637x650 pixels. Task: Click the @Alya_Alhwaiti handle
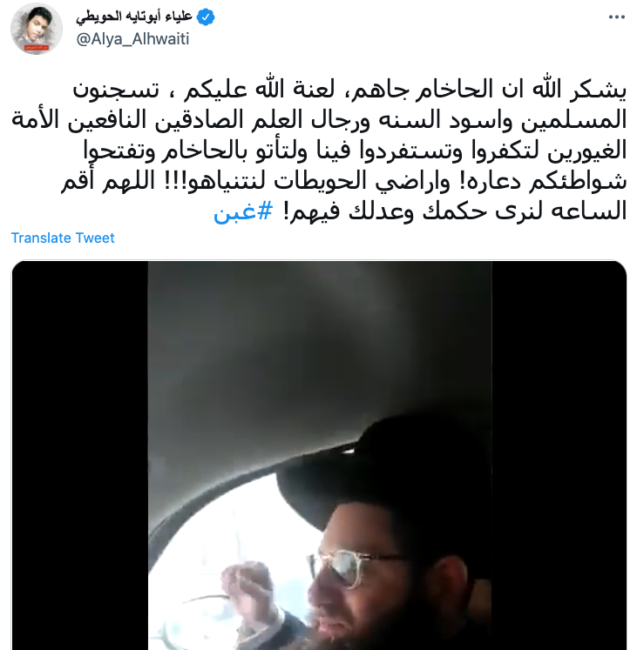coord(132,39)
